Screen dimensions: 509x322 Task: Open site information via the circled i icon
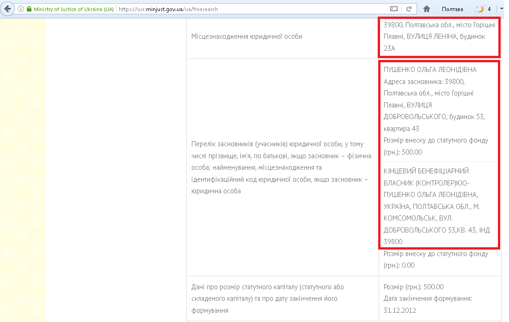coord(21,9)
